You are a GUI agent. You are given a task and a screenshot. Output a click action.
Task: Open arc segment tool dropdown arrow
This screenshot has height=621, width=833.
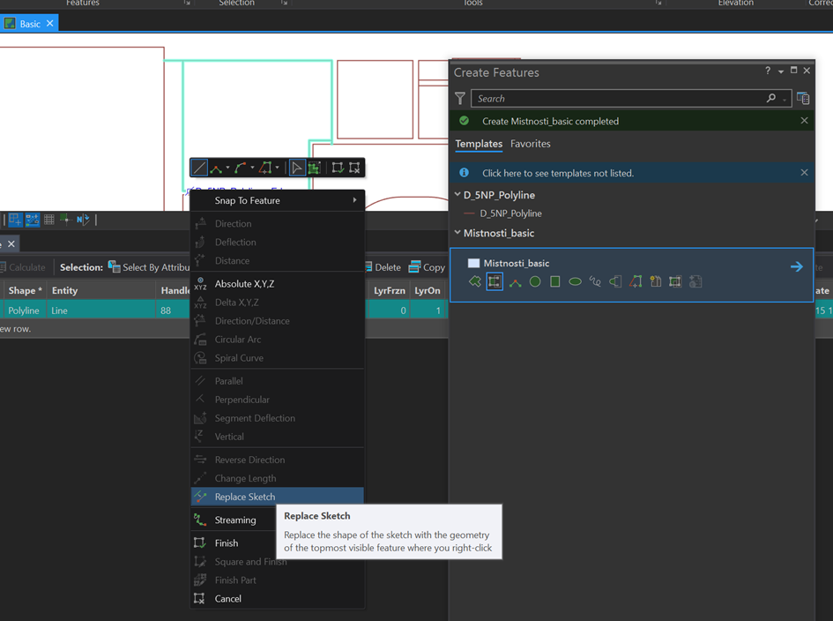(x=252, y=168)
